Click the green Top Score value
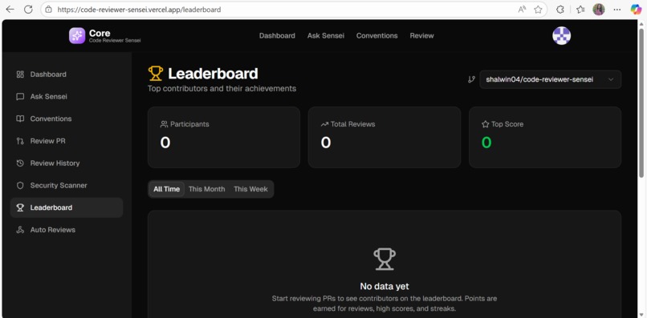The width and height of the screenshot is (647, 318). [486, 143]
